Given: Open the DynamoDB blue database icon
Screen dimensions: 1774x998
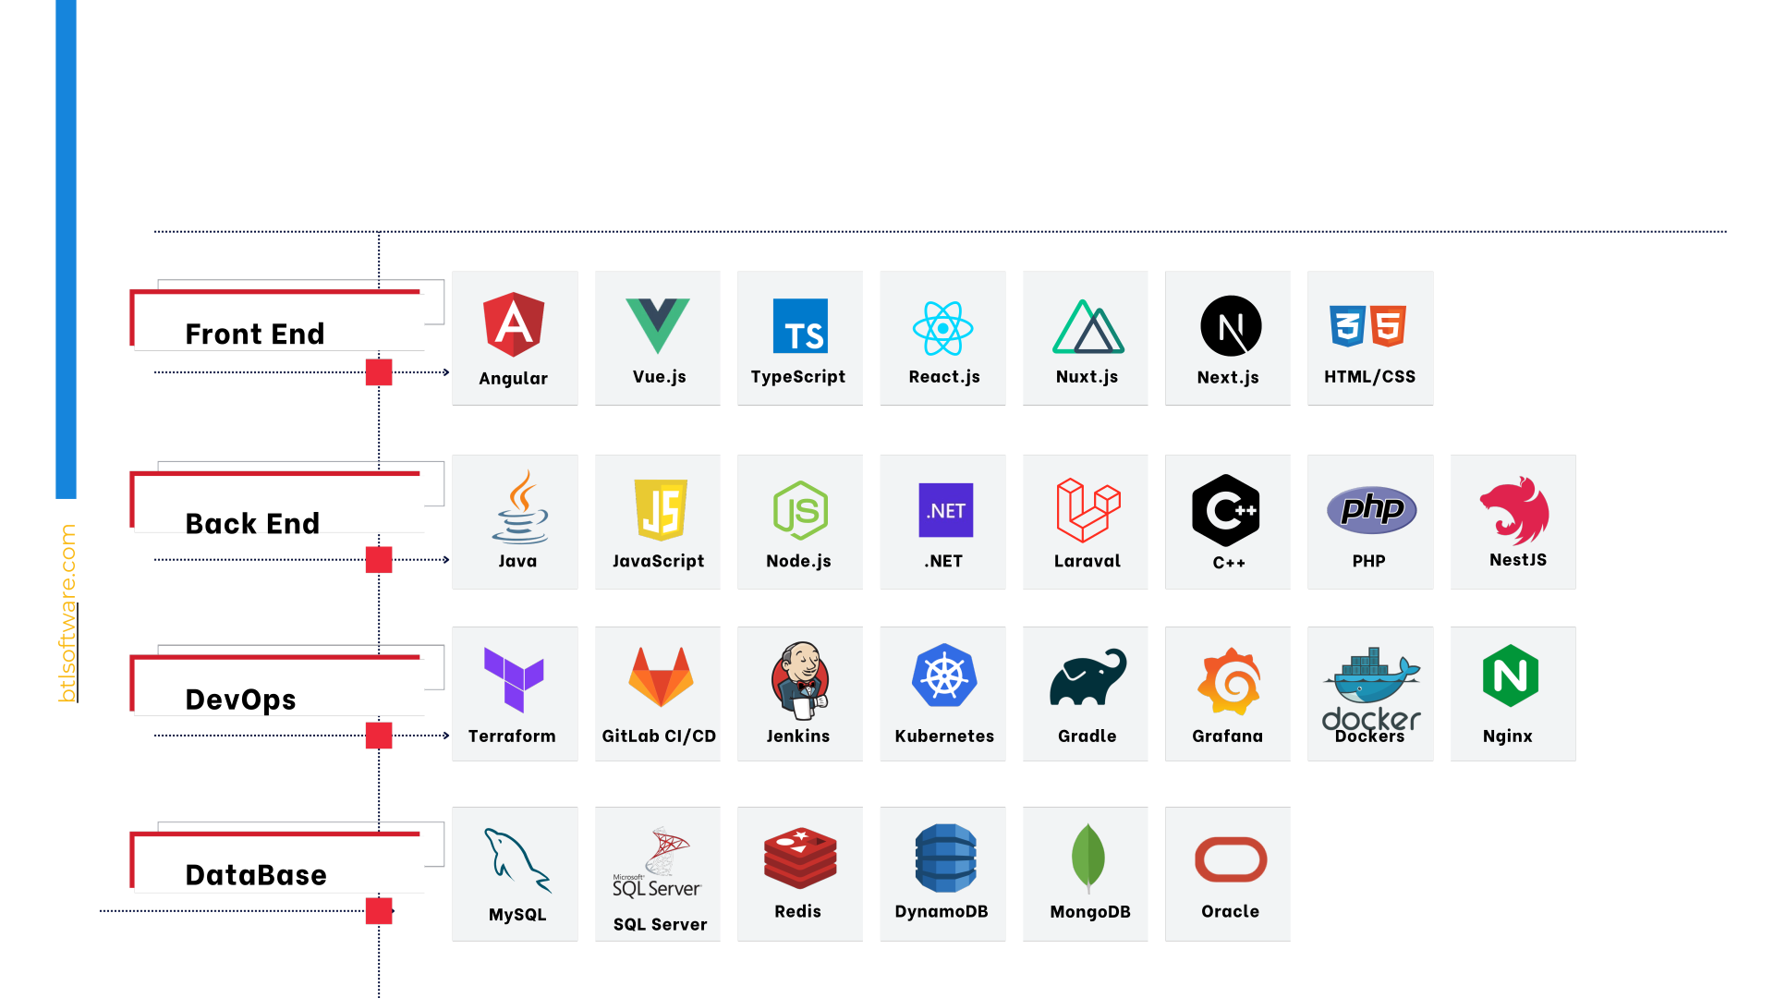Looking at the screenshot, I should click(x=945, y=858).
